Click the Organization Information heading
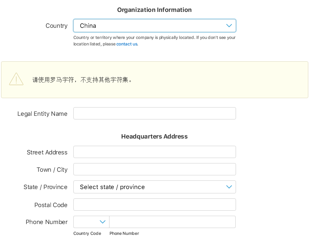The image size is (309, 241). [x=154, y=10]
